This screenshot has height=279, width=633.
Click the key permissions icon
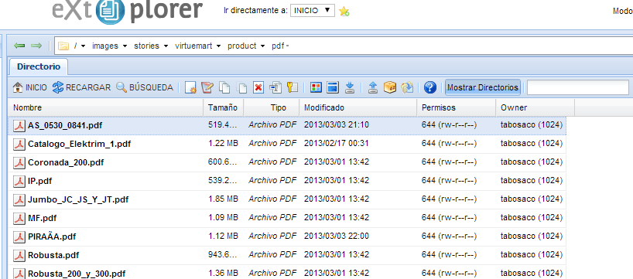[x=293, y=87]
